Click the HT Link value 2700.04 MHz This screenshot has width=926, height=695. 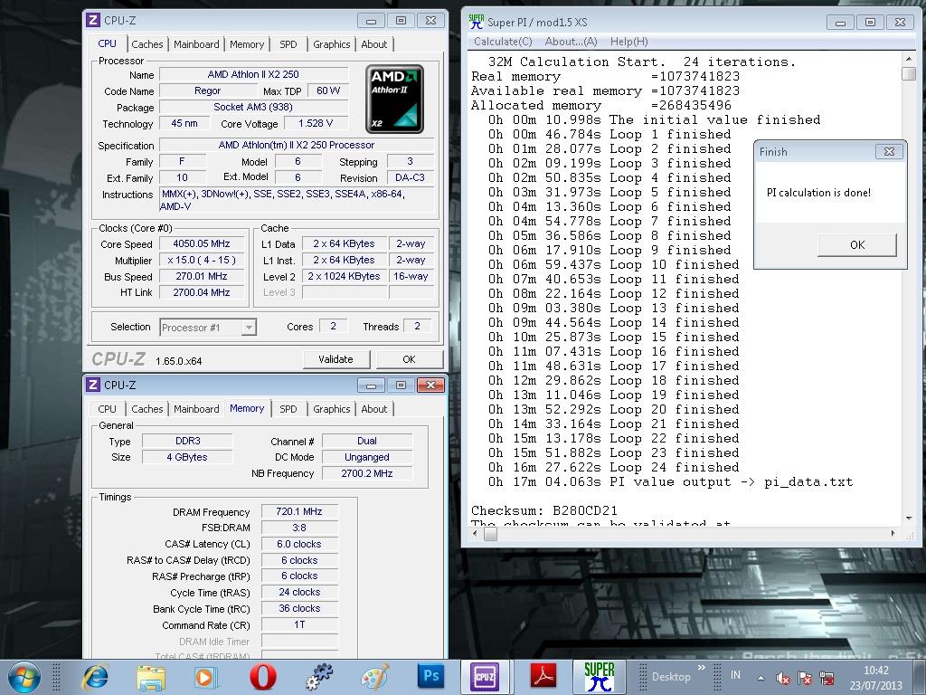(x=202, y=292)
